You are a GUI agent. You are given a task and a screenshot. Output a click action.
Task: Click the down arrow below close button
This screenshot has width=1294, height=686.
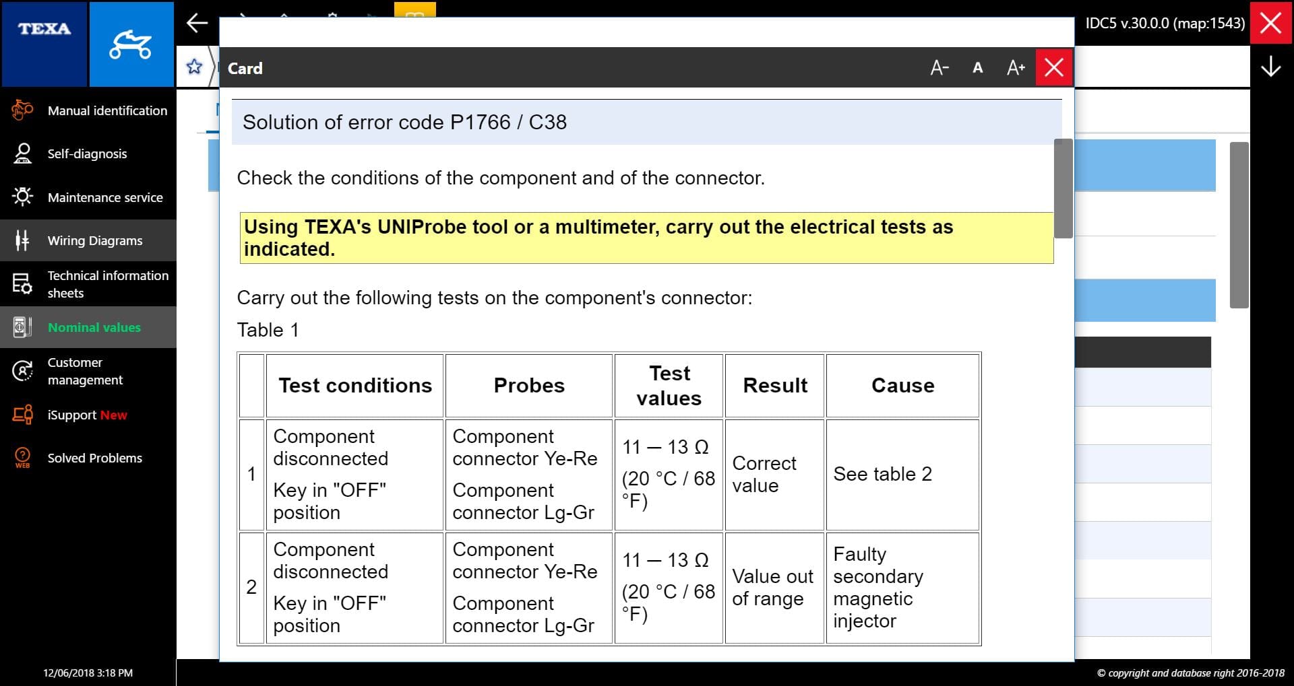[1270, 67]
